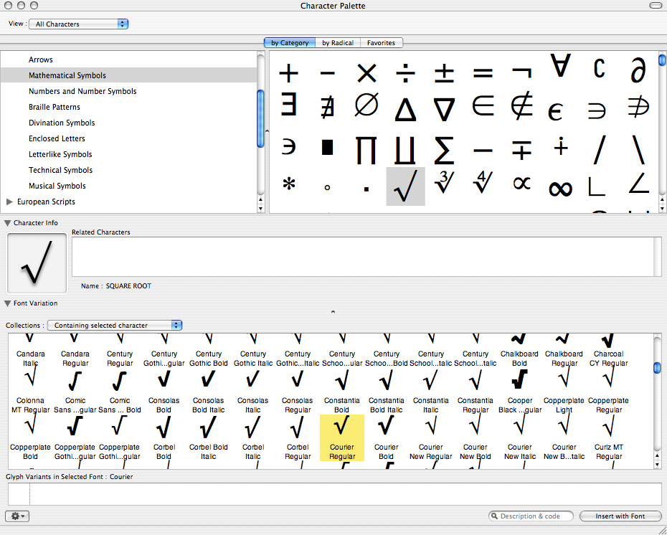Select the angle symbol

[638, 183]
